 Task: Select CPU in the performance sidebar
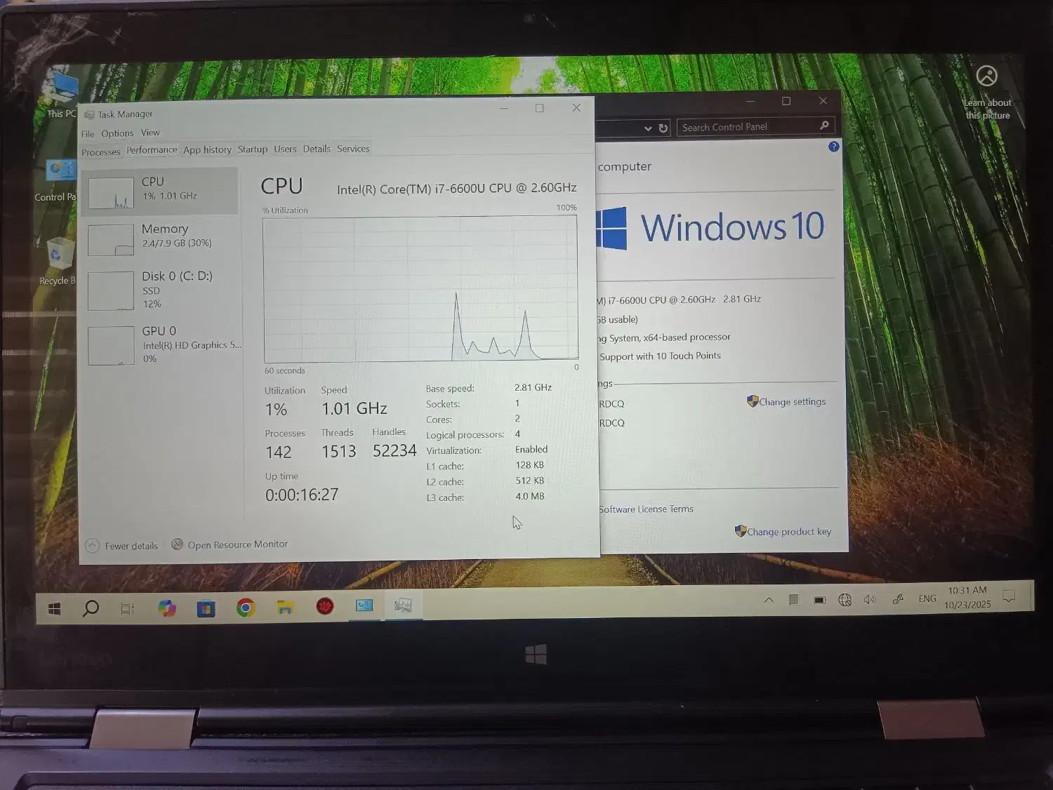point(159,191)
